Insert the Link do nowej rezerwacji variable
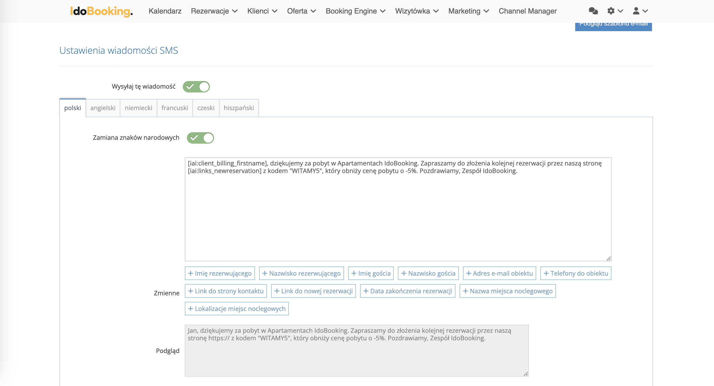 (313, 291)
